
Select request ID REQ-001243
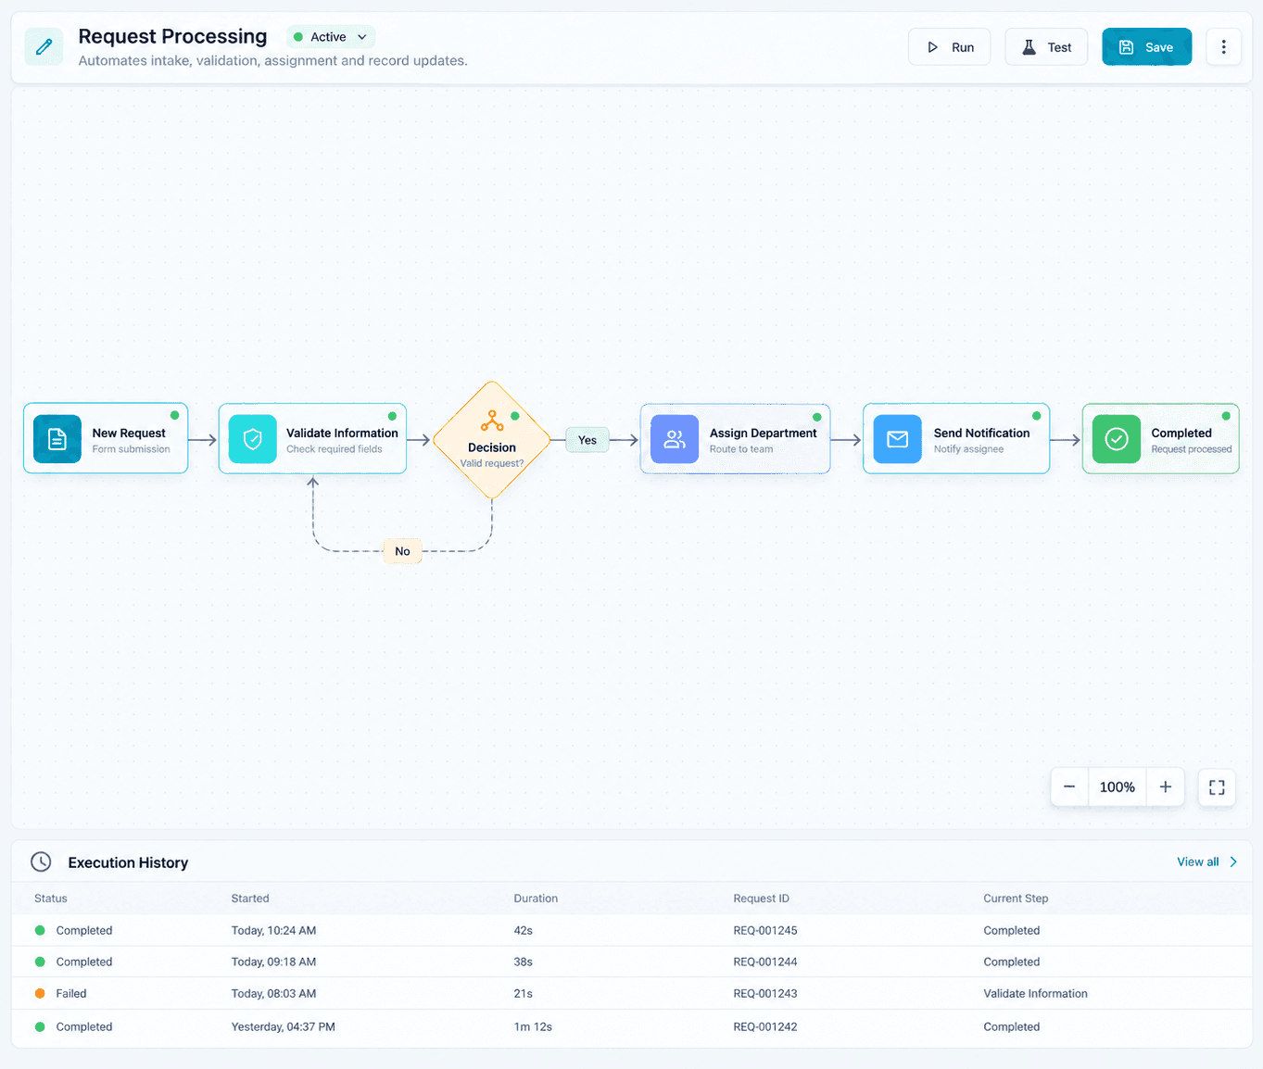pos(765,993)
